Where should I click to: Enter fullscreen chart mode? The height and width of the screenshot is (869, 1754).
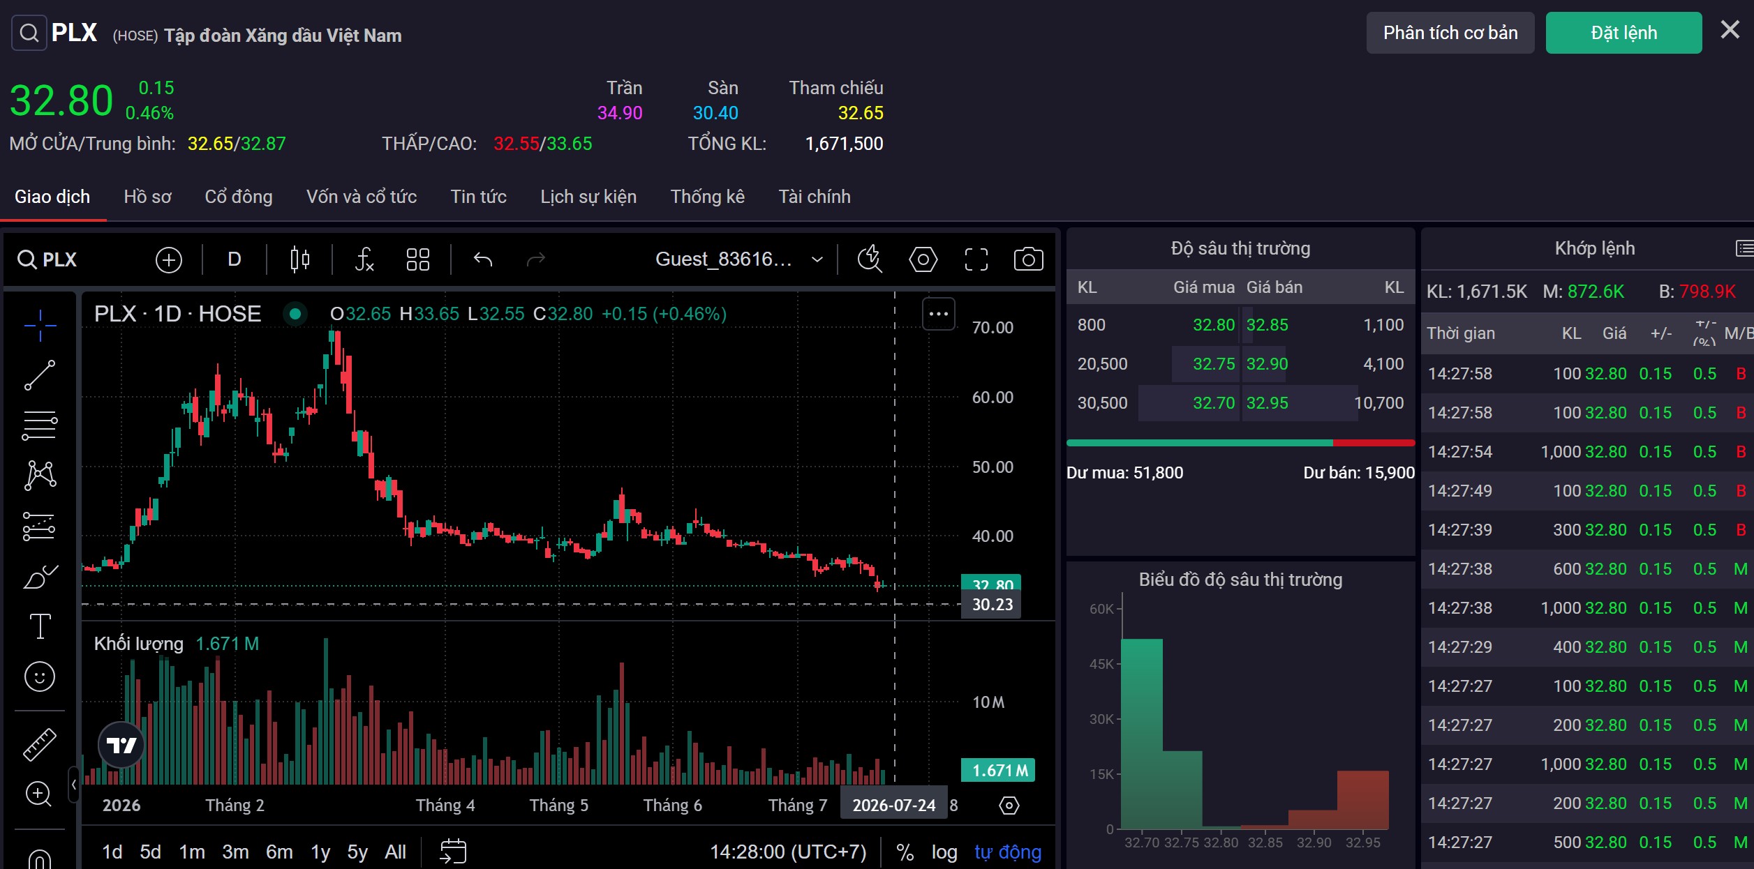(976, 259)
